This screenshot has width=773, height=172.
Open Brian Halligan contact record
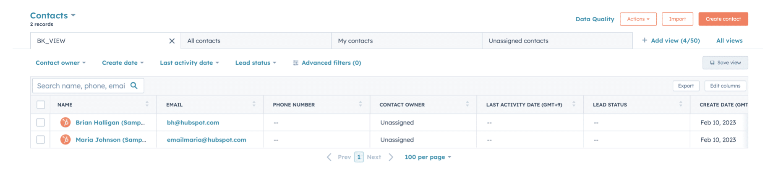(x=110, y=122)
